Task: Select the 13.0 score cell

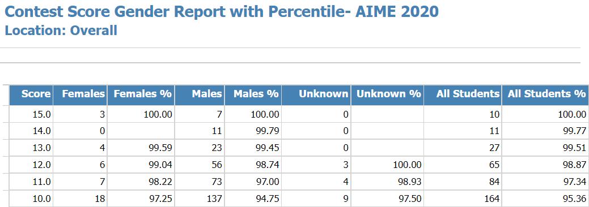Action: tap(31, 148)
